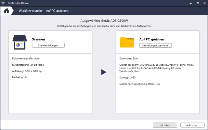Click the arrow between the two panels

(104, 72)
